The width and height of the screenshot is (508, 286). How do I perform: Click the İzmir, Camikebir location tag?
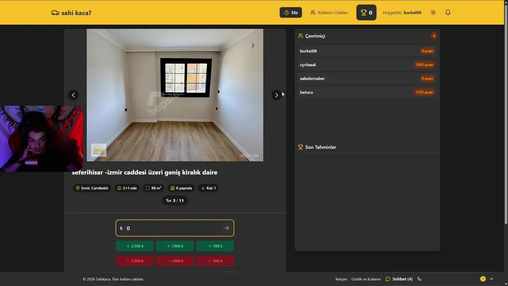click(92, 188)
